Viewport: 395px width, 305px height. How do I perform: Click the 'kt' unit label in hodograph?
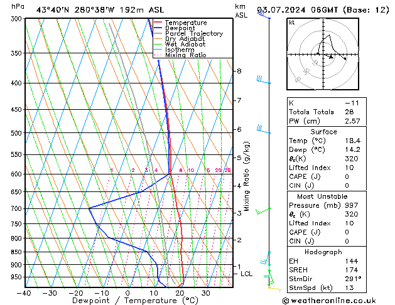pos(291,23)
